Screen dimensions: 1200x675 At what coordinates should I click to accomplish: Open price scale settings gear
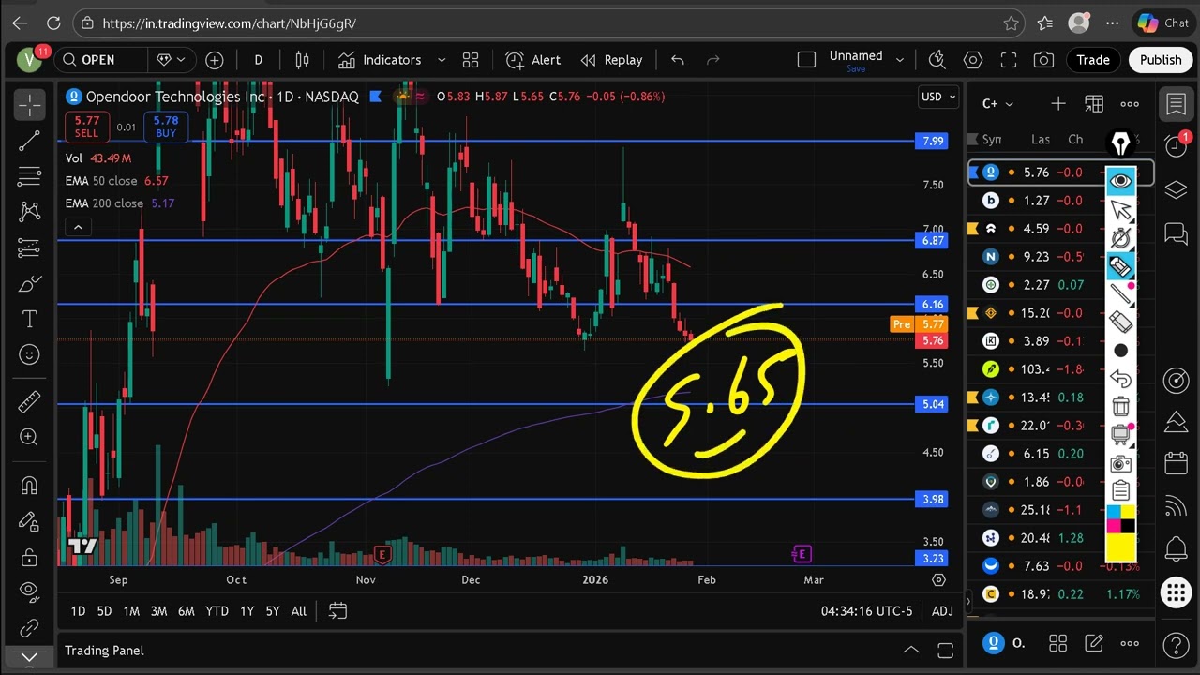pyautogui.click(x=938, y=580)
